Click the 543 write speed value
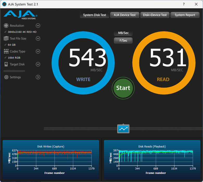 click(87, 57)
